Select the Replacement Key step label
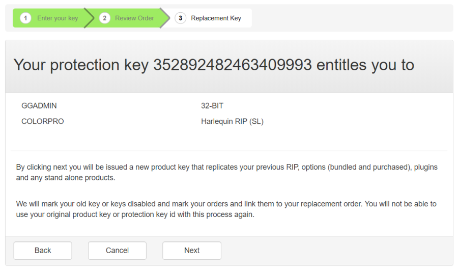 coord(216,18)
